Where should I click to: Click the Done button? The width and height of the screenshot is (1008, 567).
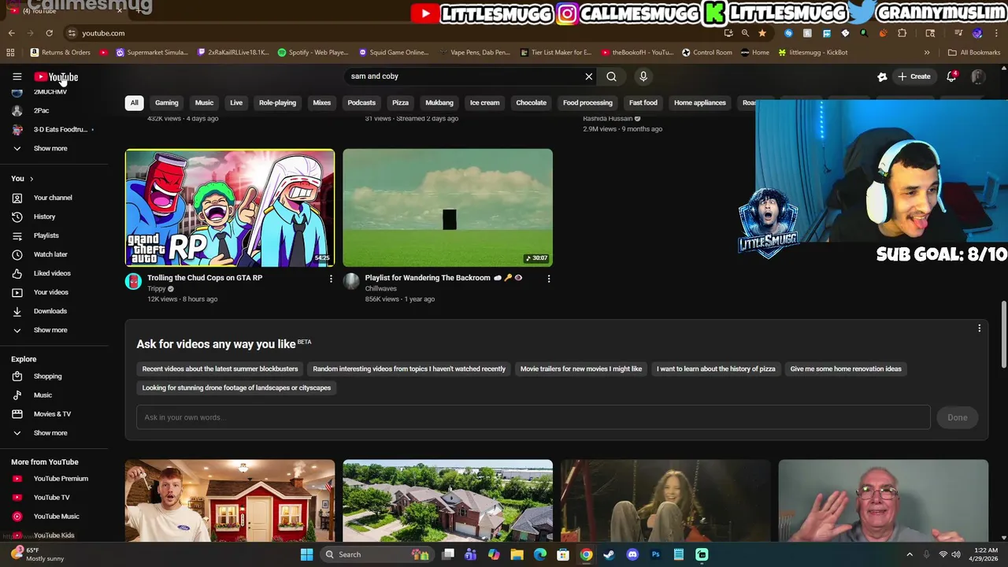[x=957, y=417]
